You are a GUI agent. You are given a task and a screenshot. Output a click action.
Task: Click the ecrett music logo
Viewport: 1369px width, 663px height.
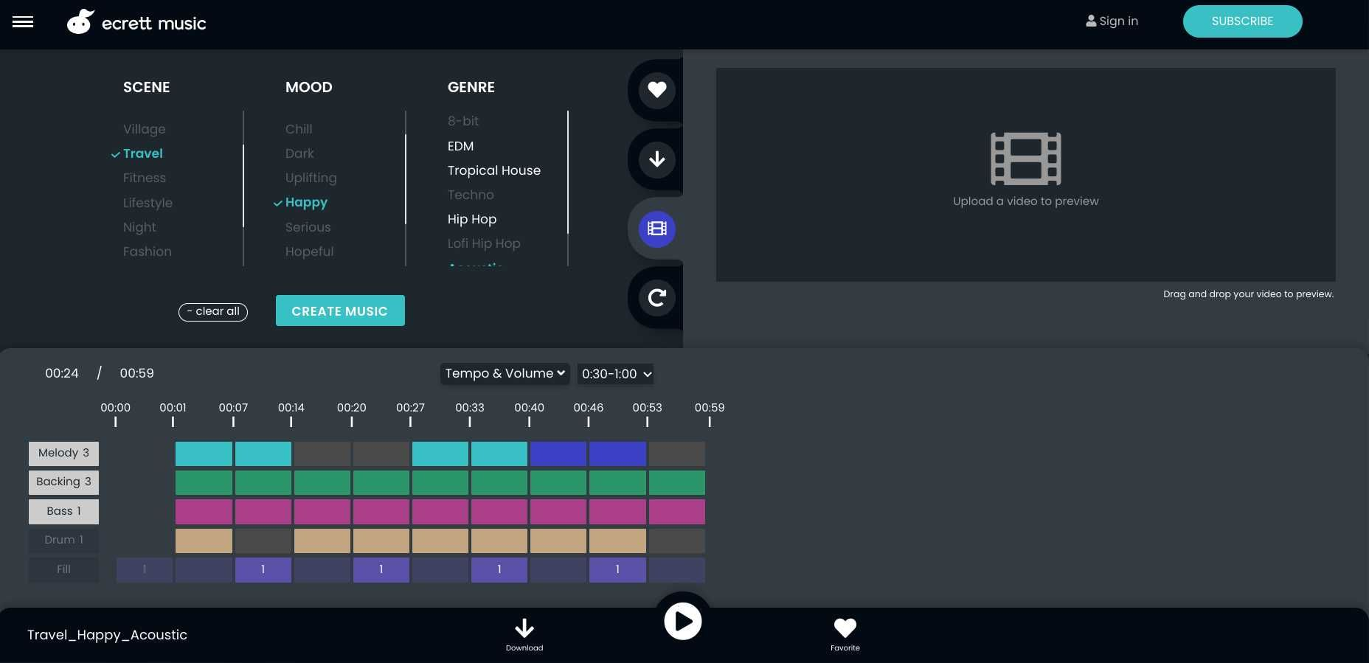pyautogui.click(x=136, y=23)
